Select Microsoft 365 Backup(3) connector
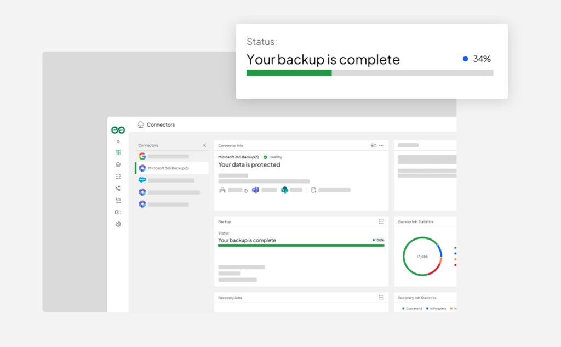This screenshot has width=561, height=347. [x=172, y=168]
